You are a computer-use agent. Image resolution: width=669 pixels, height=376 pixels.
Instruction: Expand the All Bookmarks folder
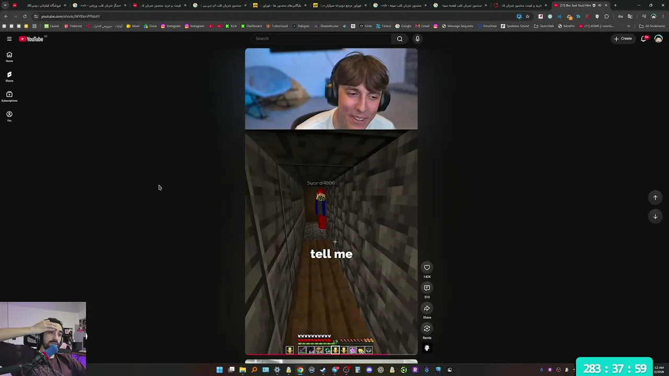tap(652, 26)
